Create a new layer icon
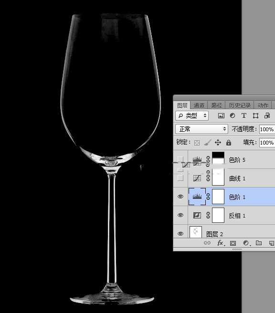Screen dimensions: 275x313 point(272,243)
